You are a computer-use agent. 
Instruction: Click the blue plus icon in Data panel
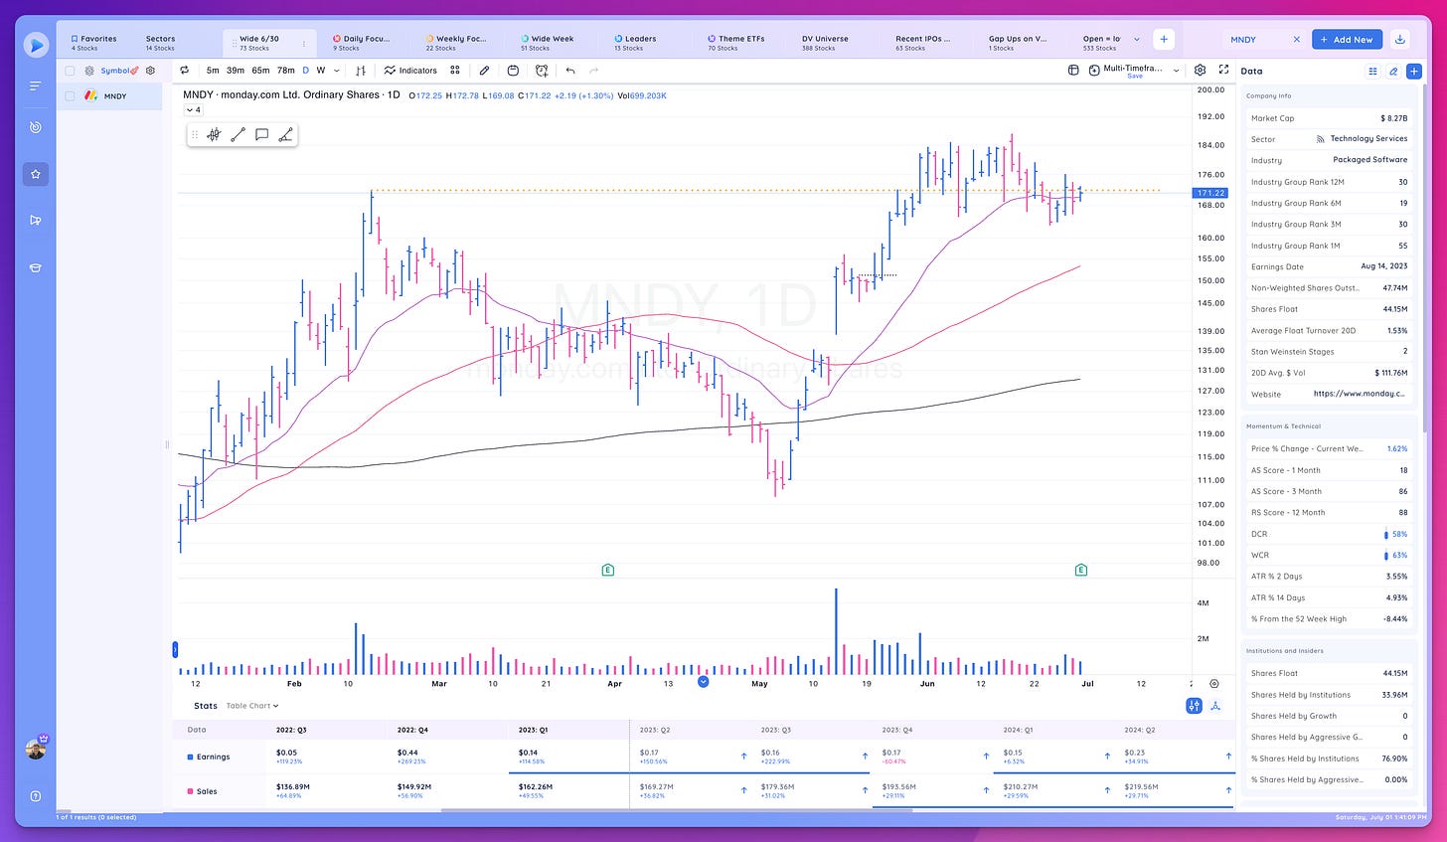coord(1414,72)
